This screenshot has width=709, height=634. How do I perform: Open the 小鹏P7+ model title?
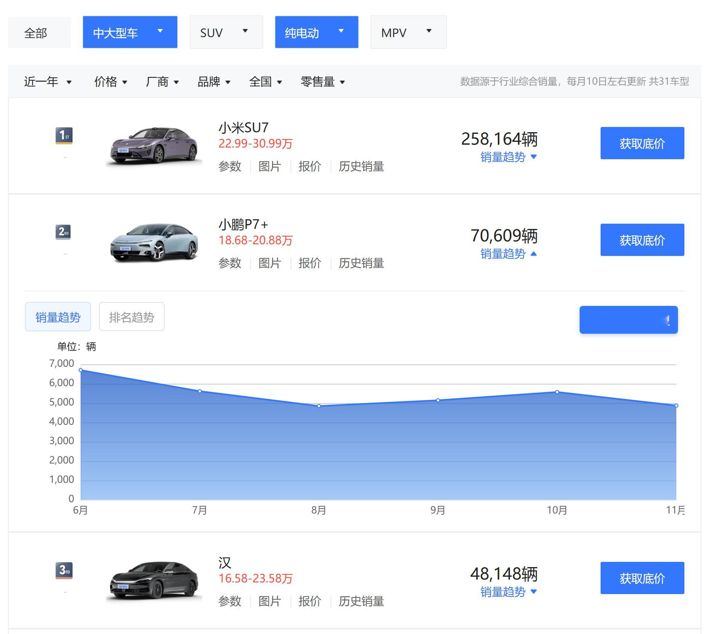[243, 224]
